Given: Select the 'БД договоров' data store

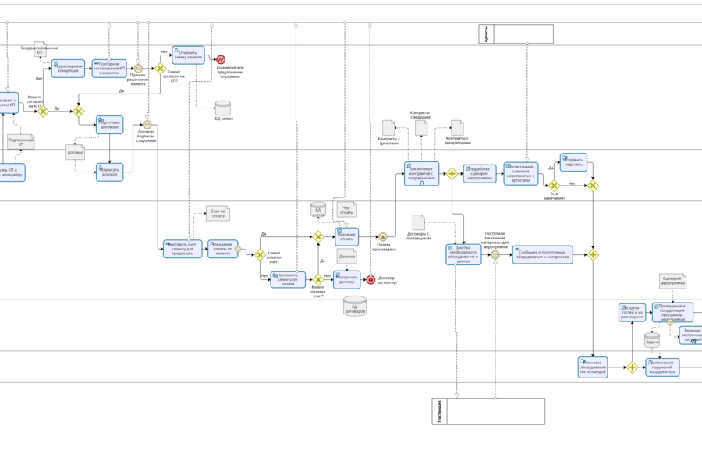Looking at the screenshot, I should click(355, 306).
